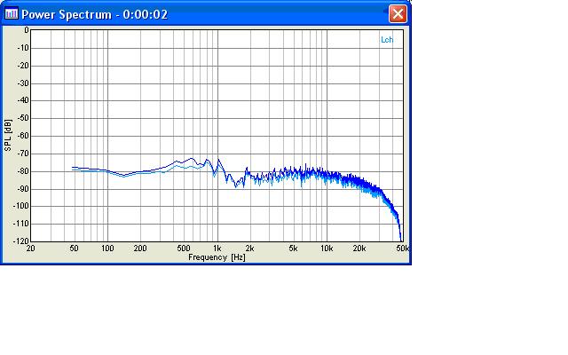Click the Power Spectrum title text
This screenshot has width=568, height=355.
click(95, 14)
